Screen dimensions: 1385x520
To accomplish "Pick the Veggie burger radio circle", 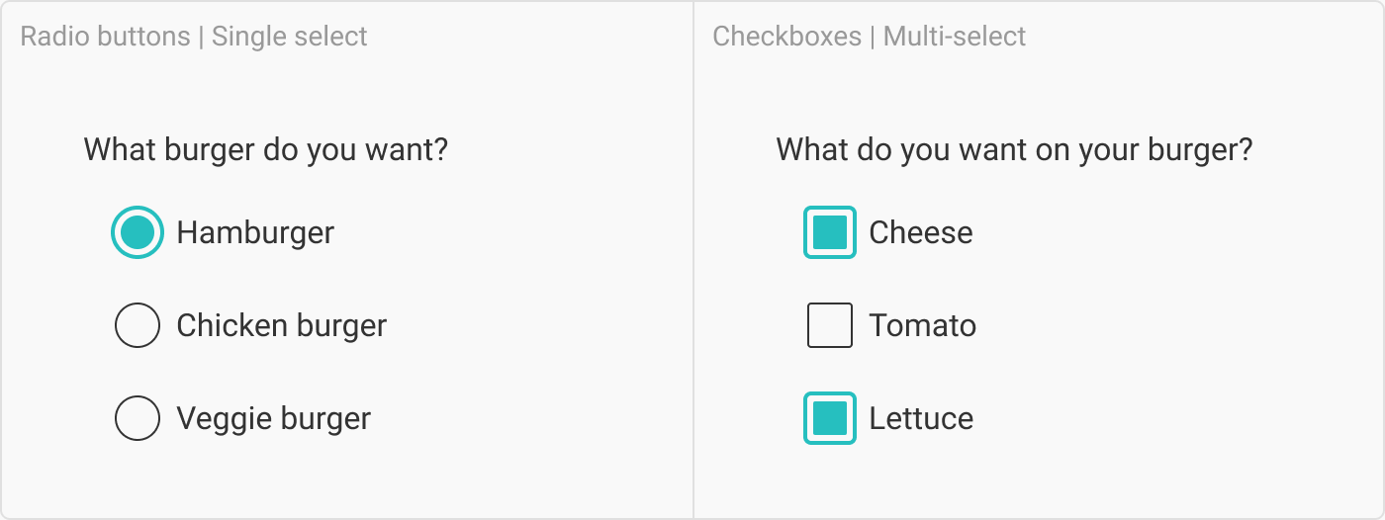I will pos(138,418).
